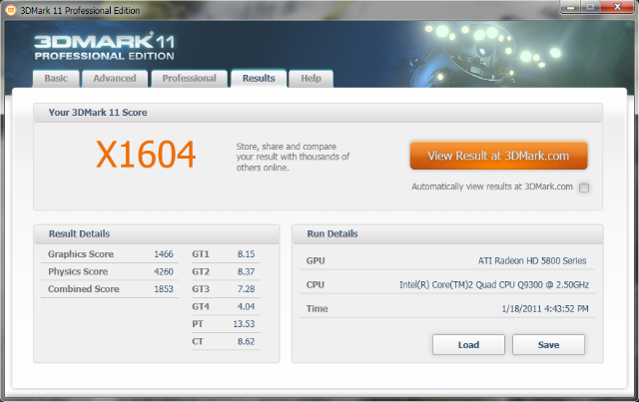Close the 3DMark 11 window
Viewport: 639px width, 402px height.
[x=617, y=7]
